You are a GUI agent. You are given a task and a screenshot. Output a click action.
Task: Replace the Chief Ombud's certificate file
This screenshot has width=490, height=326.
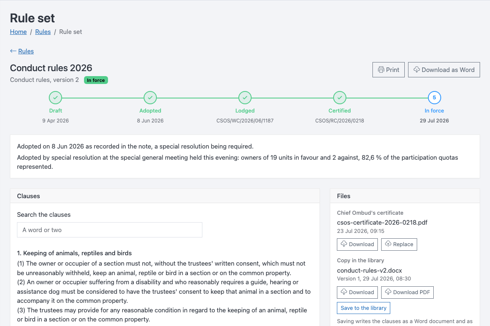[x=399, y=244]
